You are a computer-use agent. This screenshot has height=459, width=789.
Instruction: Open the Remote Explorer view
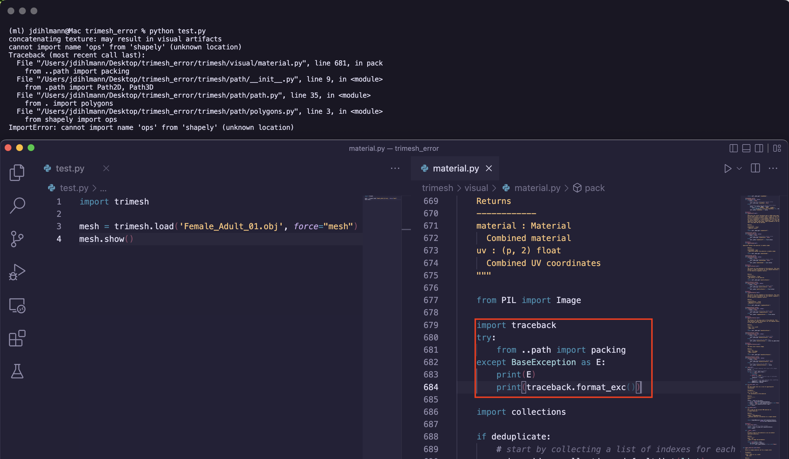click(x=17, y=306)
